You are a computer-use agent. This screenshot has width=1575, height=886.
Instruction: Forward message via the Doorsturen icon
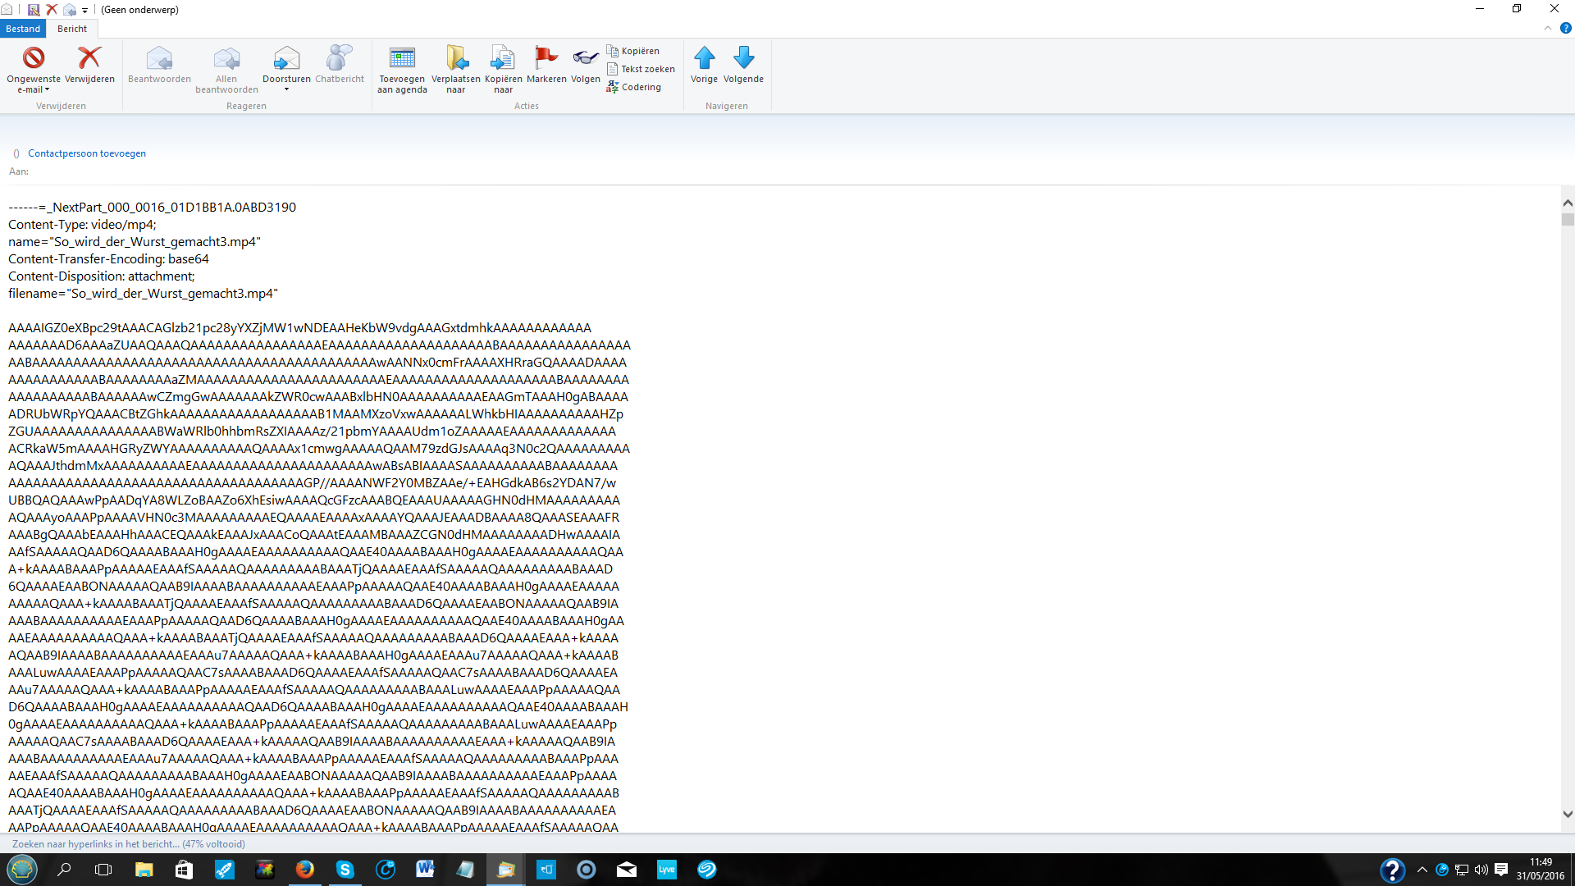[x=286, y=58]
